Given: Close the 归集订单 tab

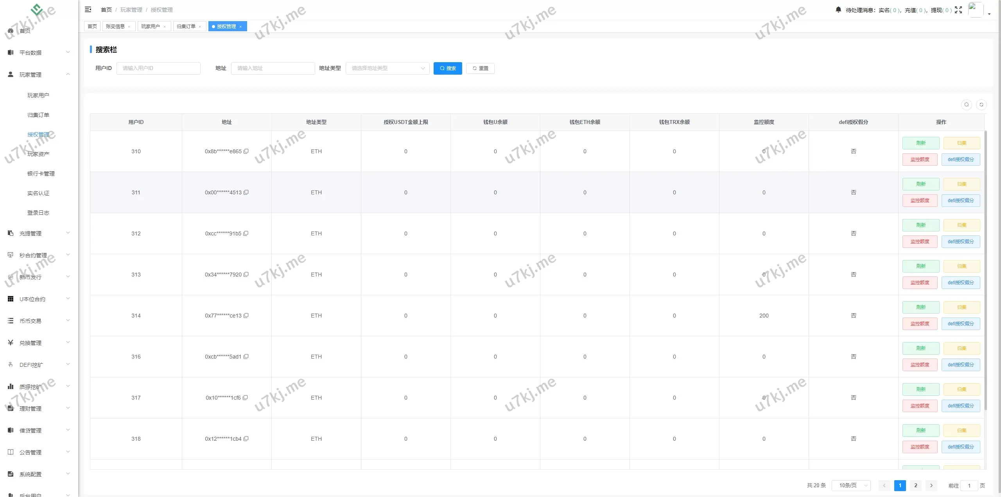Looking at the screenshot, I should click(x=200, y=27).
